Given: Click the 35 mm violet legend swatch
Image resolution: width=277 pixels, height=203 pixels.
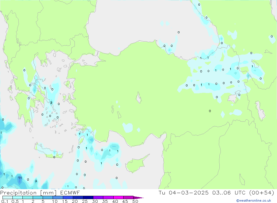Looking at the screenshot, I should pyautogui.click(x=108, y=197).
